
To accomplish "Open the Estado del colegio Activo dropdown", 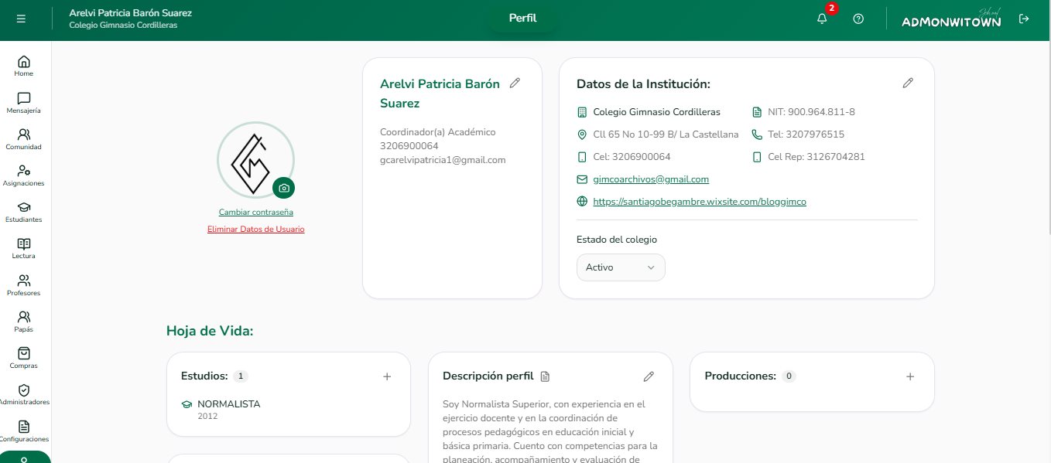I will (x=621, y=267).
